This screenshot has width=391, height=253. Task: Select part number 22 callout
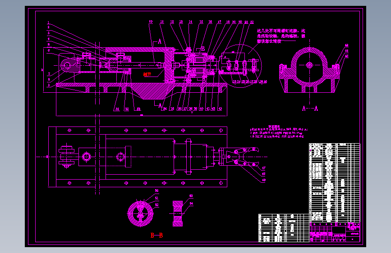(x=252, y=22)
